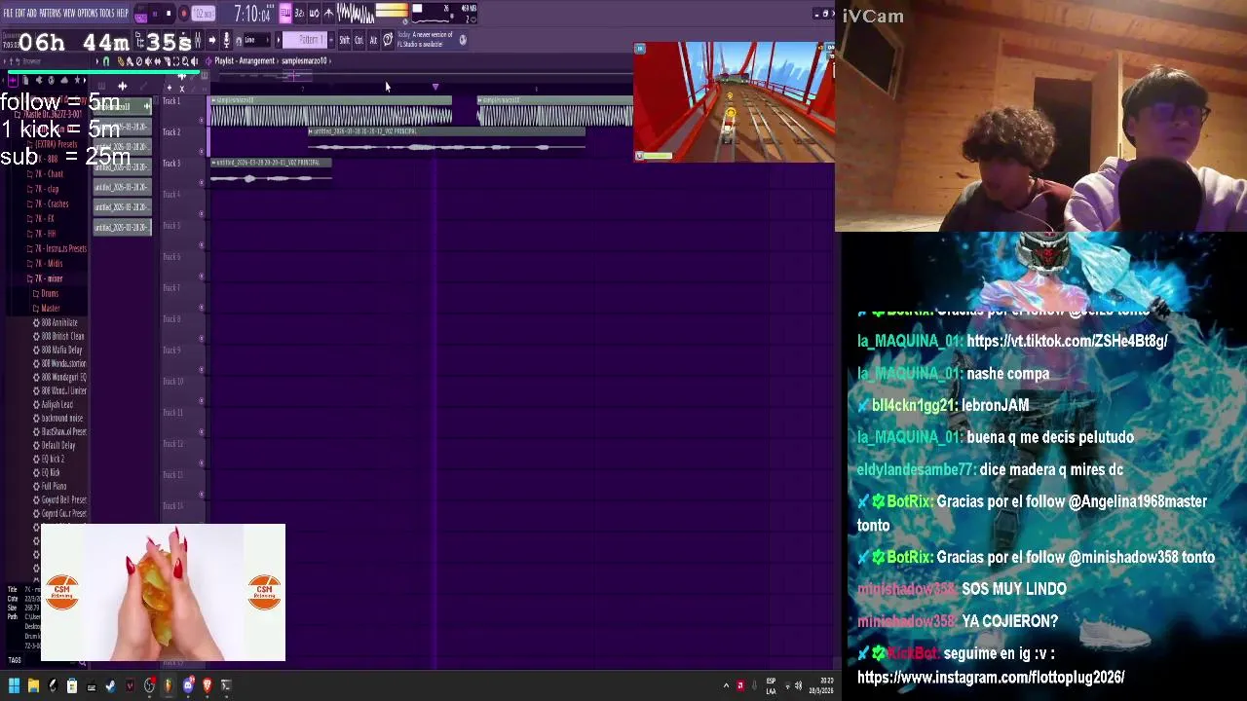Expand the 7K - Midis folder
1247x701 pixels.
44,264
